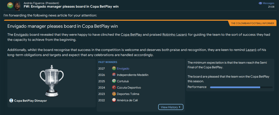The height and width of the screenshot is (115, 279).
Task: Click the board Performance progress bar
Action: pos(241,87)
